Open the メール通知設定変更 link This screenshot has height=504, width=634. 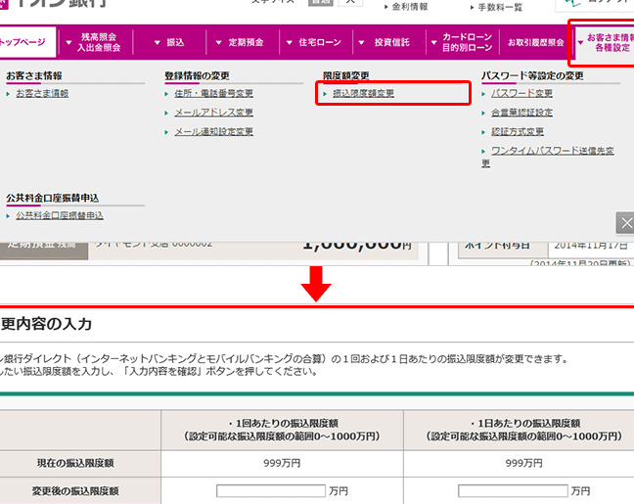pos(213,132)
